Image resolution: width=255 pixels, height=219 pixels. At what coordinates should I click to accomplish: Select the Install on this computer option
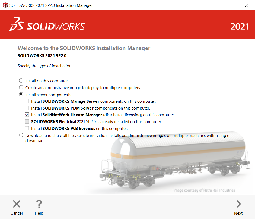[x=21, y=80]
